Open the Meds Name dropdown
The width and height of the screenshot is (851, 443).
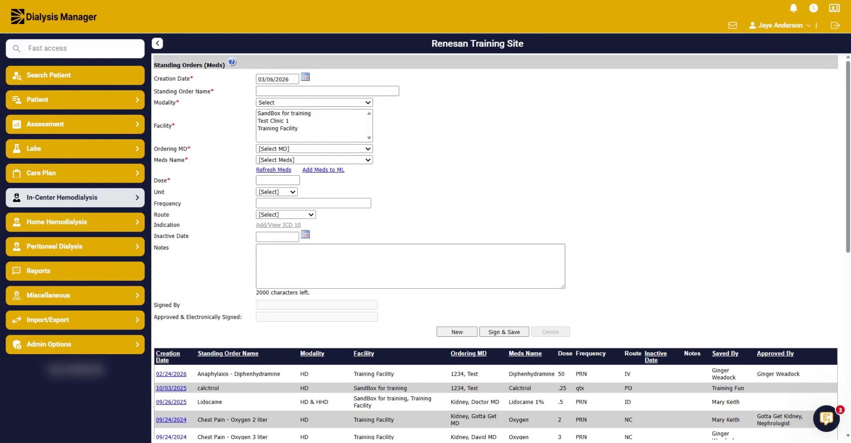pyautogui.click(x=314, y=160)
